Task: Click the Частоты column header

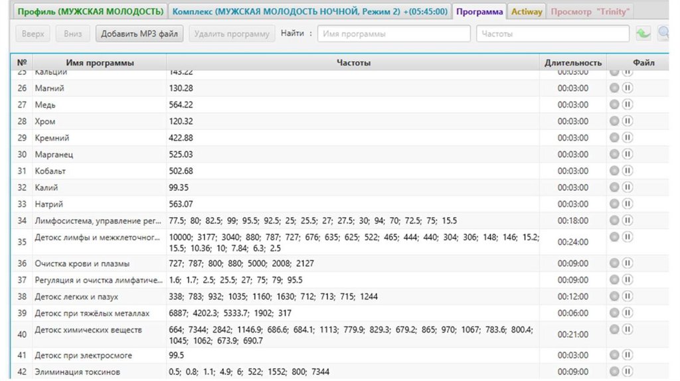Action: [x=353, y=62]
